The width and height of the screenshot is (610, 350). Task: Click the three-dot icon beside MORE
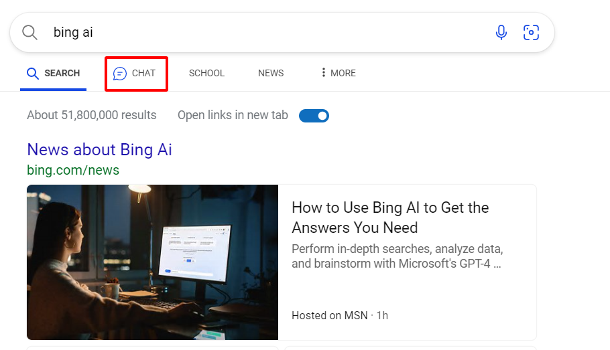[x=323, y=73]
